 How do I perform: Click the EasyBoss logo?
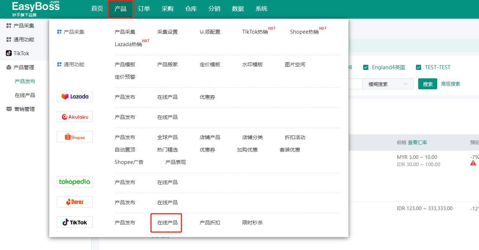36,9
